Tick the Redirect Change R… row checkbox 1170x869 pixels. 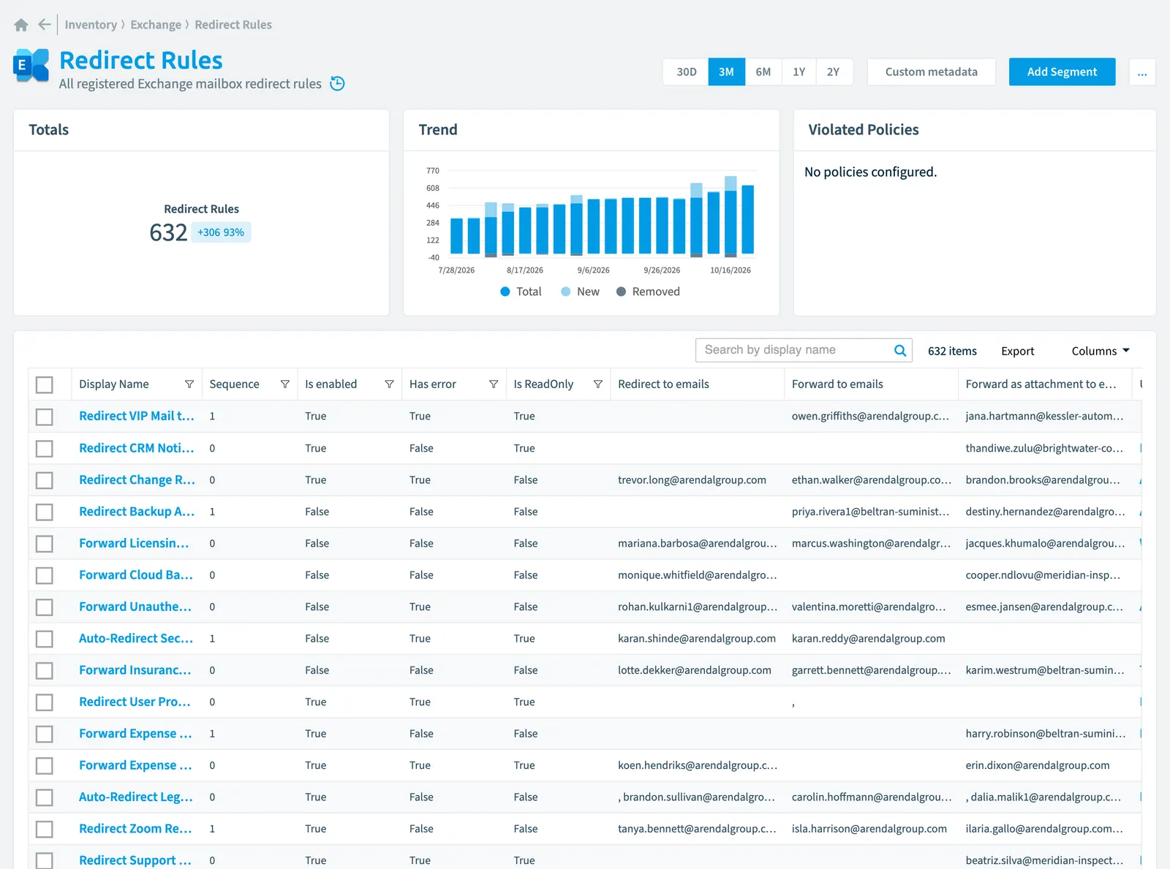[x=45, y=480]
